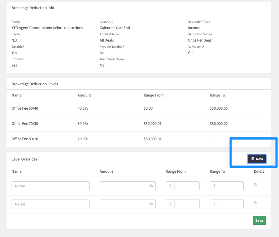
Task: Click the first override Amount percent input
Action: pyautogui.click(x=123, y=186)
